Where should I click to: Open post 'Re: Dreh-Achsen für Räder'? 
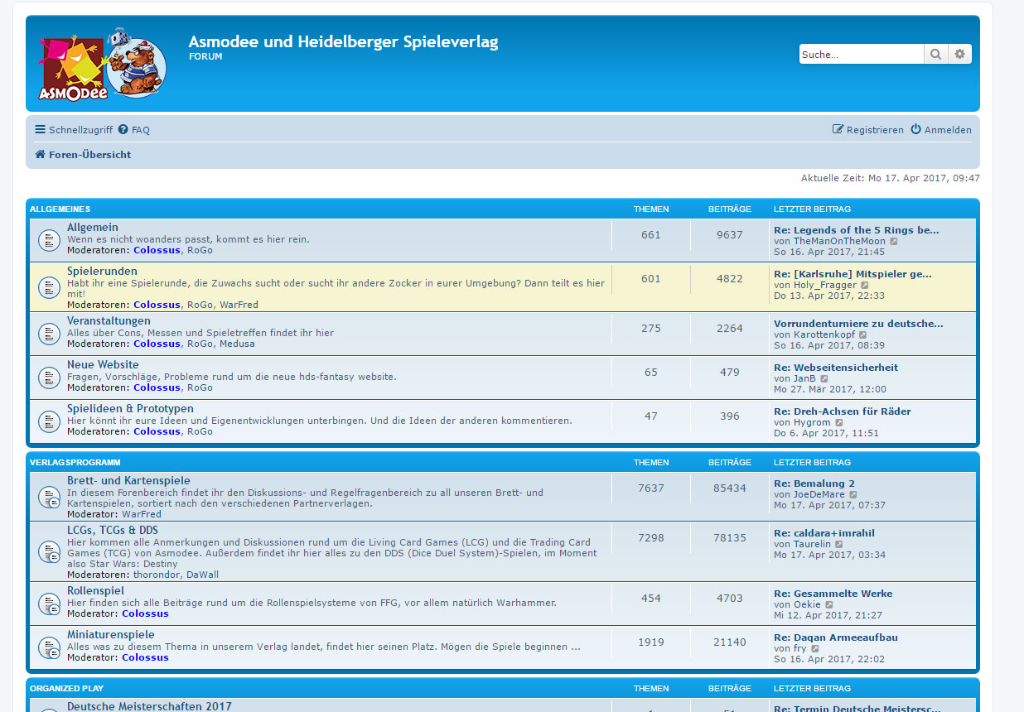[843, 411]
